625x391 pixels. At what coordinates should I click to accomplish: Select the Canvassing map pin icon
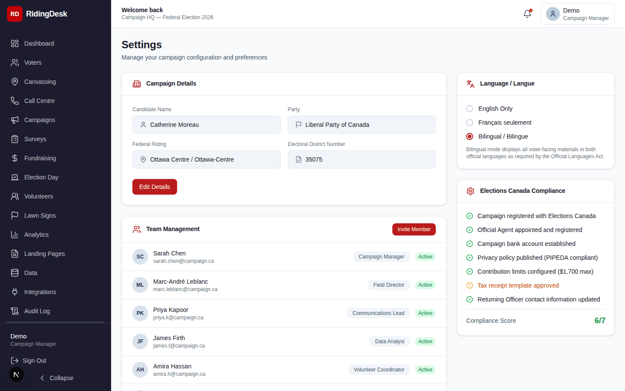tap(14, 81)
